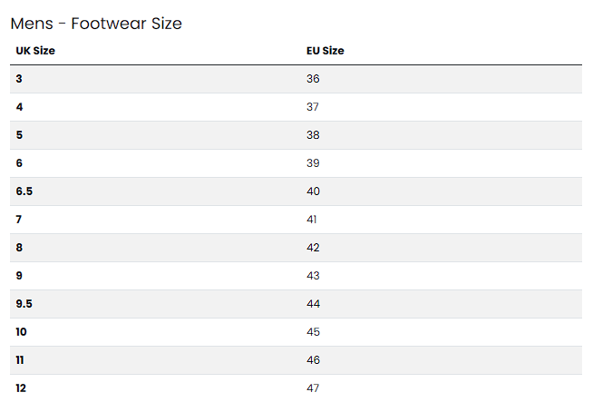This screenshot has height=402, width=593.
Task: Select EU size 44 cell
Action: click(x=313, y=304)
